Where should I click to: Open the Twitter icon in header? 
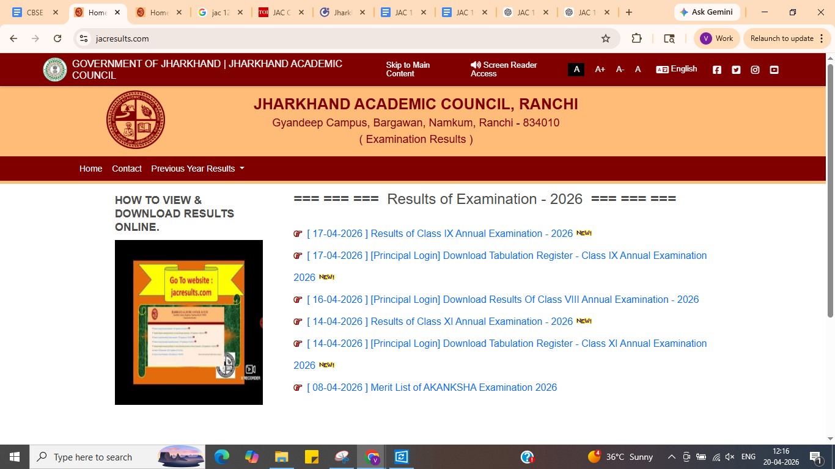pos(736,70)
